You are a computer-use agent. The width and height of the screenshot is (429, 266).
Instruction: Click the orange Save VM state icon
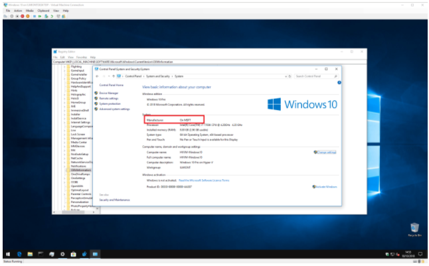click(x=28, y=17)
